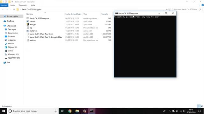Select the readme text document icon
The height and width of the screenshot is (114, 204).
[x=28, y=40]
